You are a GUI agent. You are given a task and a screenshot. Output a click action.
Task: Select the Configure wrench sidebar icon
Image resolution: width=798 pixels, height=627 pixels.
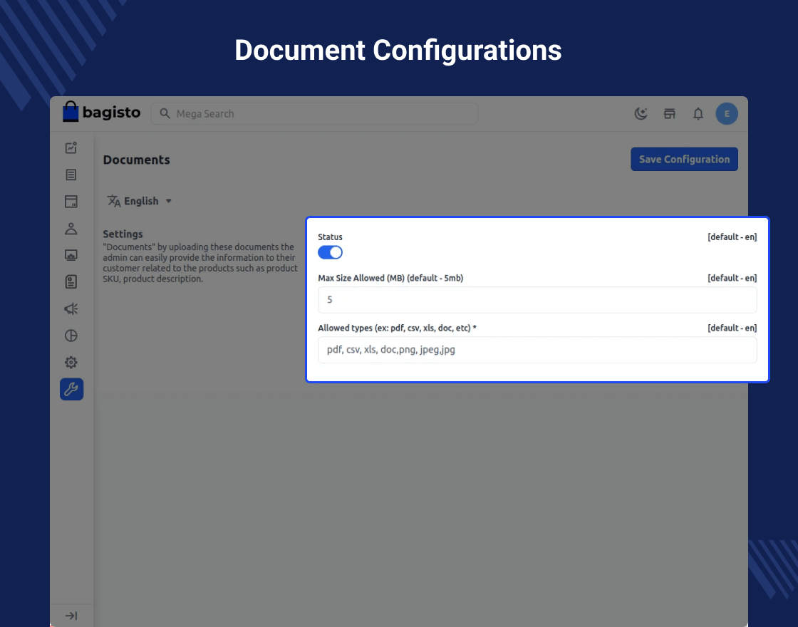tap(72, 389)
